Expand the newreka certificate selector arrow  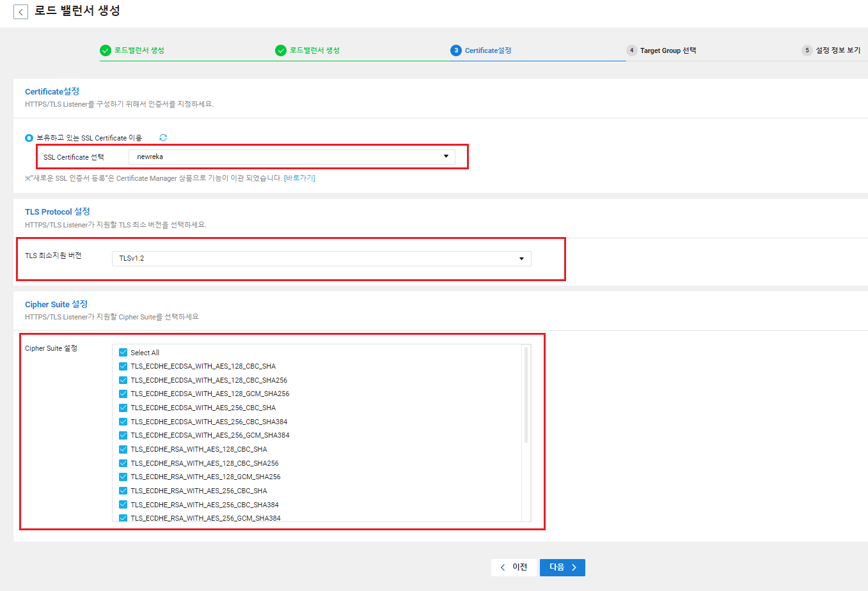pos(446,156)
